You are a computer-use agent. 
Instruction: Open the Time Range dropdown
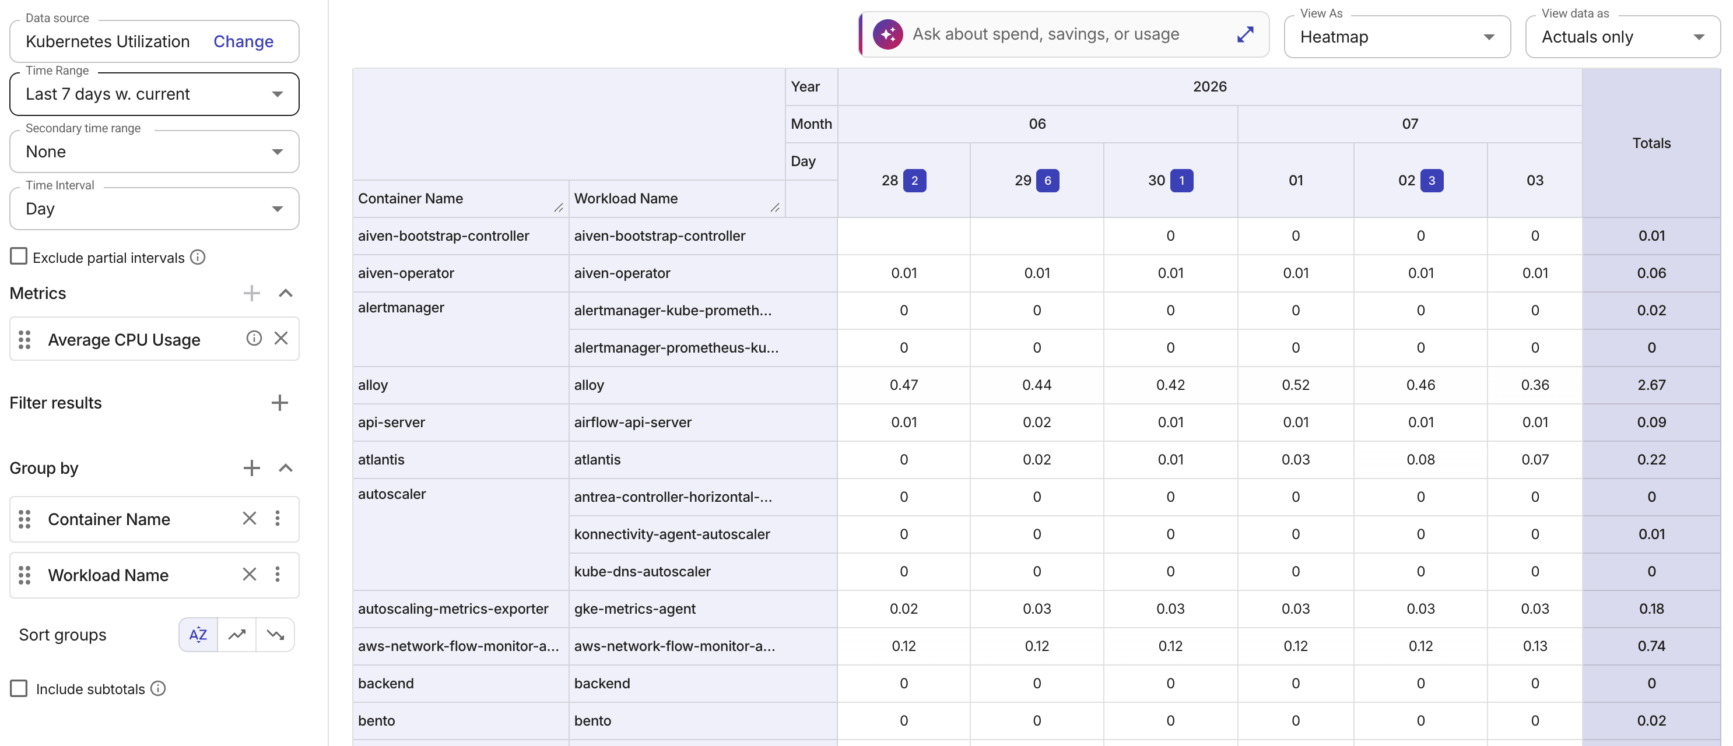(154, 94)
